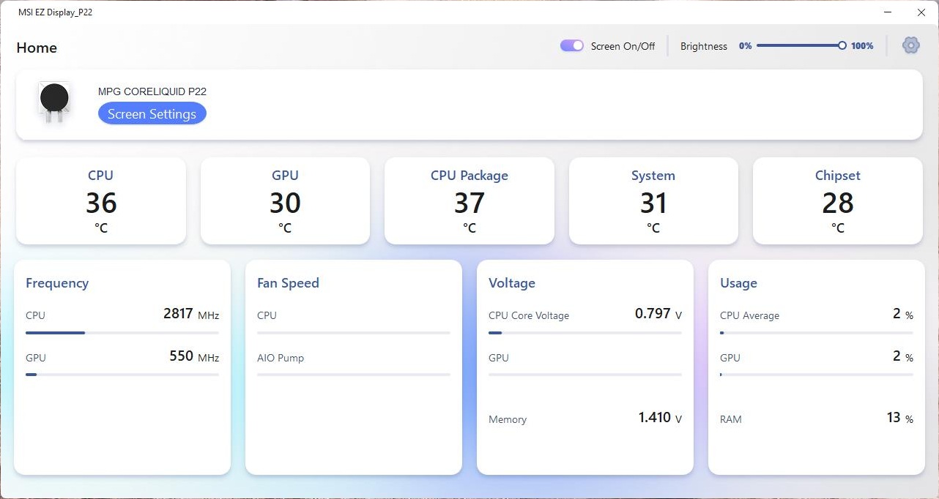Image resolution: width=939 pixels, height=499 pixels.
Task: Click the Fan Speed panel heading
Action: tap(288, 283)
